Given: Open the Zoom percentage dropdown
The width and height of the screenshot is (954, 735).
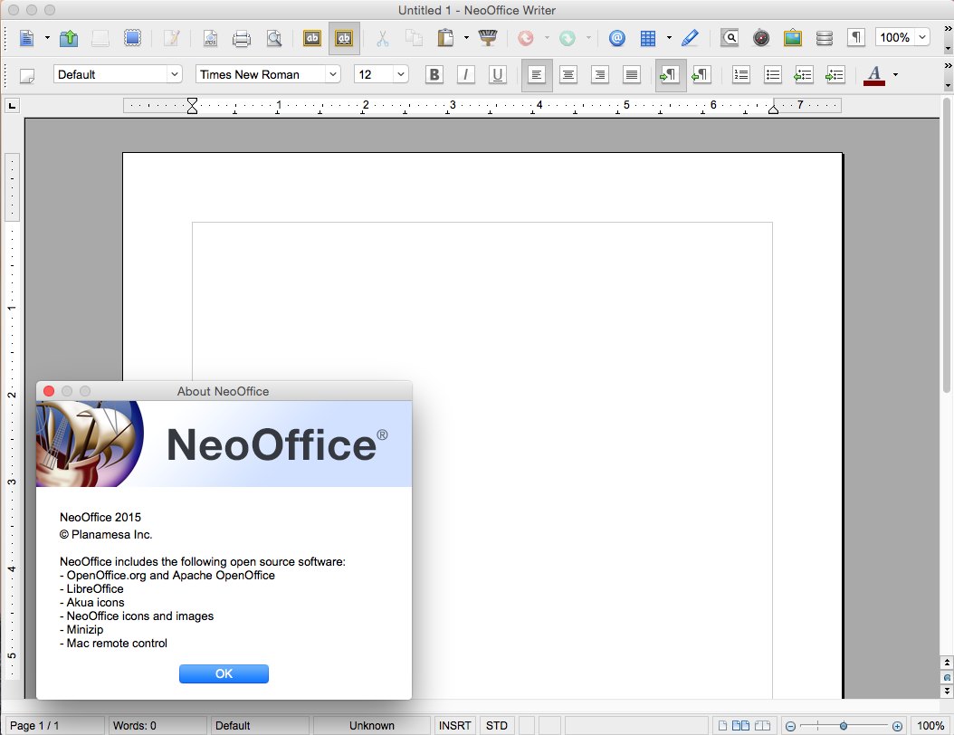Looking at the screenshot, I should [922, 37].
